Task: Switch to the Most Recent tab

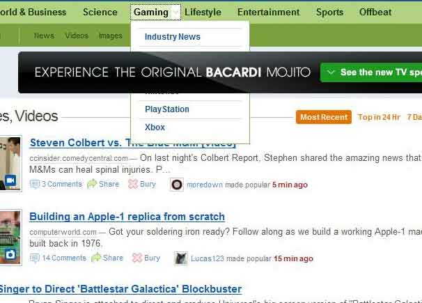Action: pyautogui.click(x=323, y=117)
